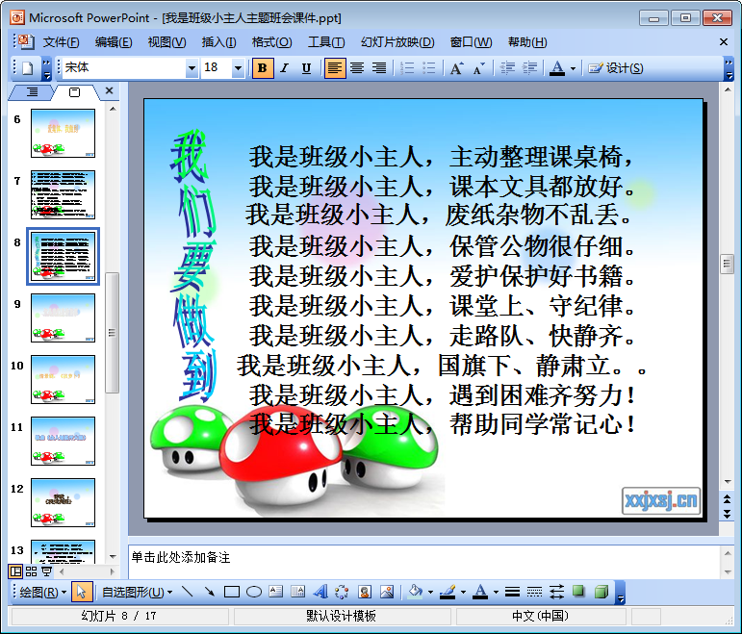The image size is (742, 634).
Task: Switch to Normal view
Action: point(15,571)
